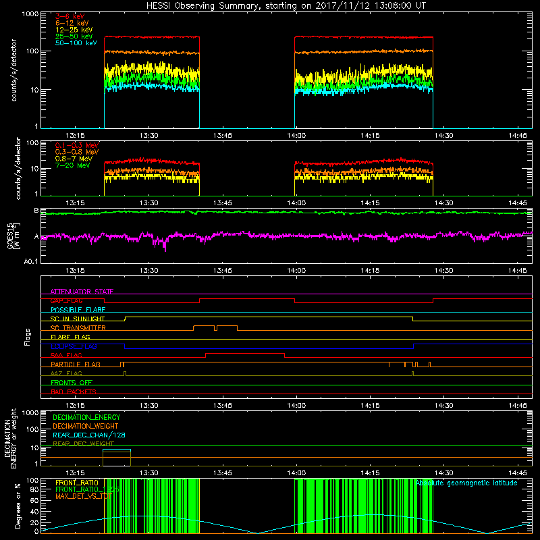Click the 'B' flux class label in GOES15 panel

click(x=36, y=211)
